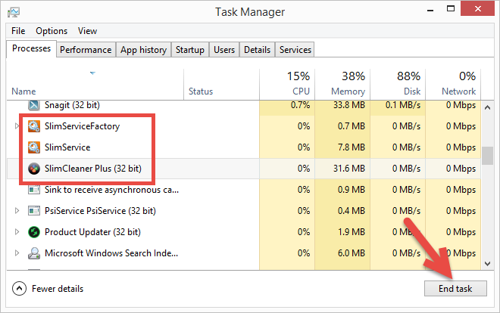Viewport: 500px width, 313px height.
Task: Select the SlimService process name
Action: (x=67, y=147)
